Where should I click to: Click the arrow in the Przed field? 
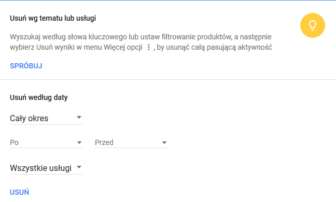point(164,143)
